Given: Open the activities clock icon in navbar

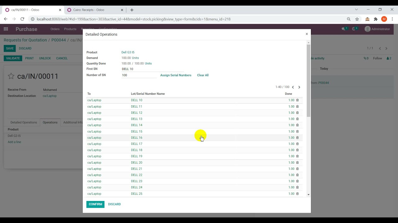Looking at the screenshot, I should click(355, 29).
